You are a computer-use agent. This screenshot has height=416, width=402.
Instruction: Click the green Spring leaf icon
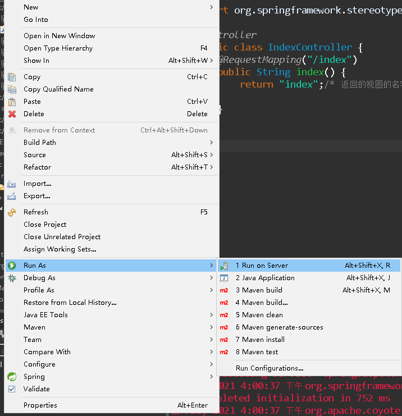click(12, 377)
